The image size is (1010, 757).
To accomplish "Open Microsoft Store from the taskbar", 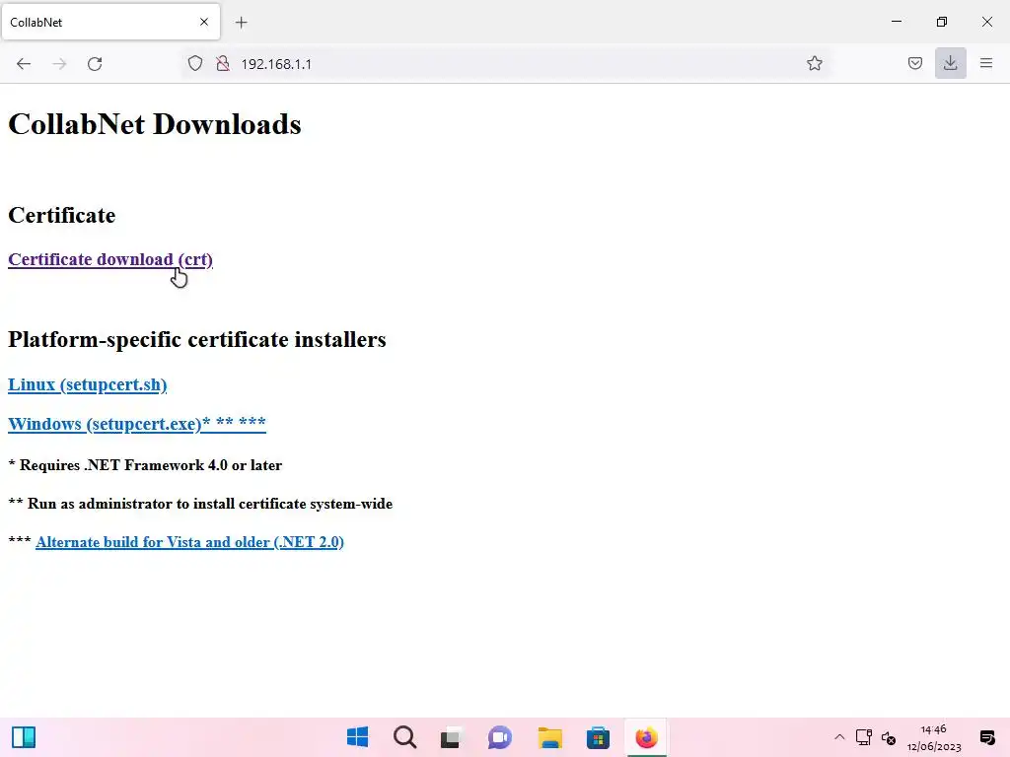I will tap(598, 737).
